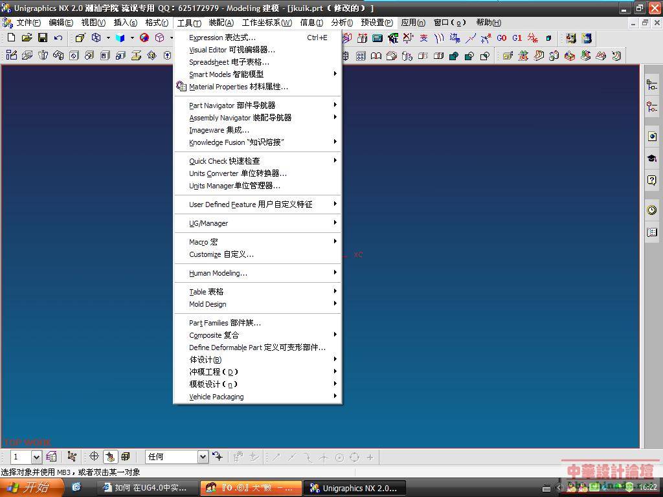Image resolution: width=663 pixels, height=497 pixels.
Task: Expand the Quick Check 快速检查 submenu
Action: 258,160
